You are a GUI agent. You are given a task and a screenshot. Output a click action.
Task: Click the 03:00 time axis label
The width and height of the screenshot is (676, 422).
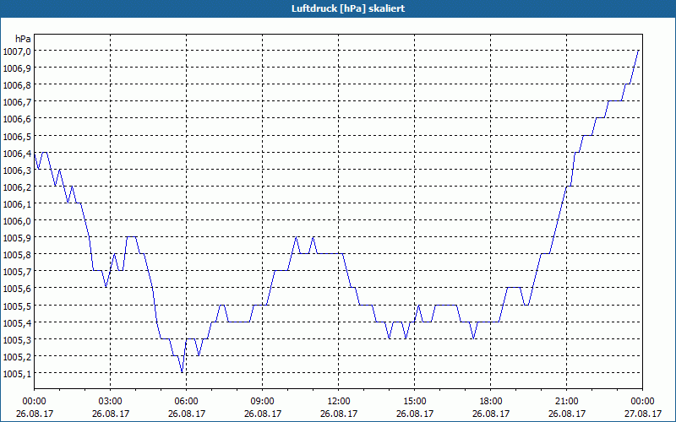point(111,402)
